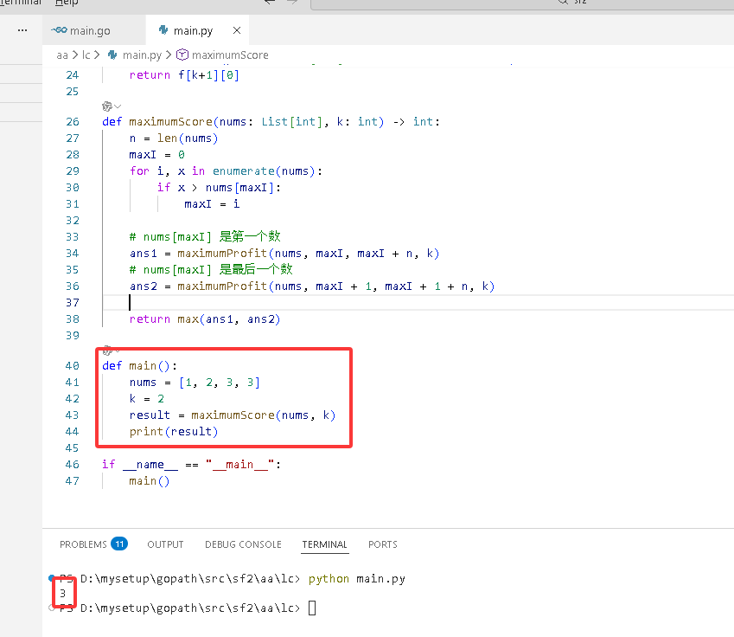Open the Terminal menu
The width and height of the screenshot is (734, 637).
[21, 3]
